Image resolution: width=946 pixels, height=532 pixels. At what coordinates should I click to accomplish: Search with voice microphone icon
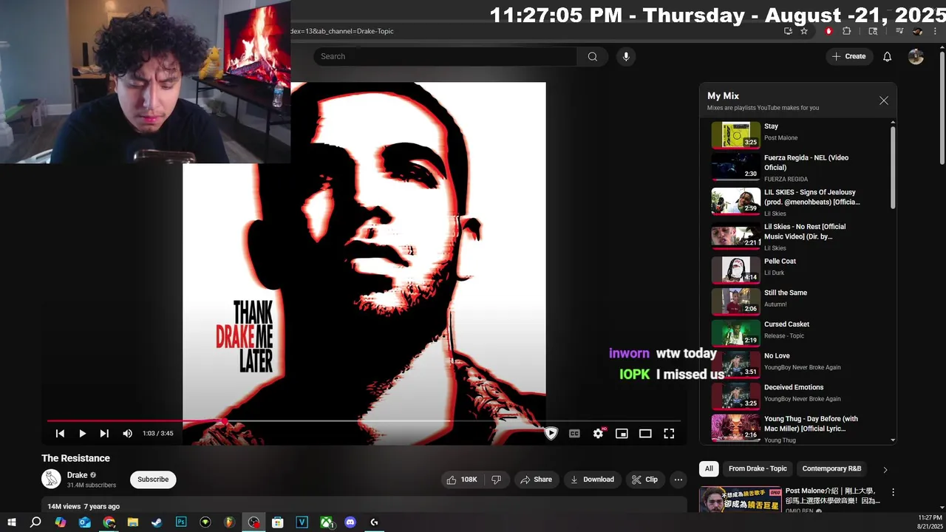[x=626, y=56]
